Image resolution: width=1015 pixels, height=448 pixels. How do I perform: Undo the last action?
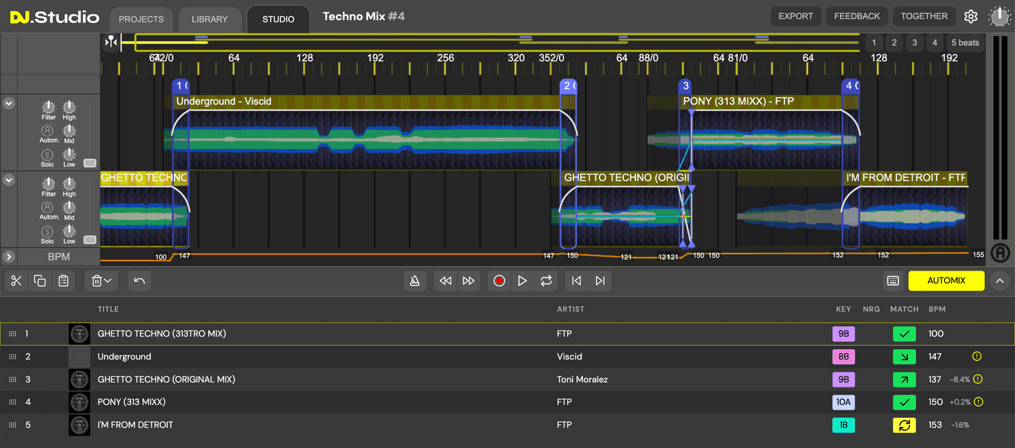(x=139, y=281)
